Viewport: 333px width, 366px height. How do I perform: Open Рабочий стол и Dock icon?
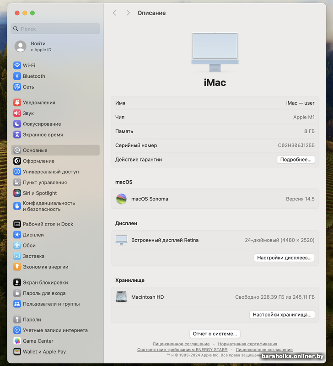coord(17,224)
